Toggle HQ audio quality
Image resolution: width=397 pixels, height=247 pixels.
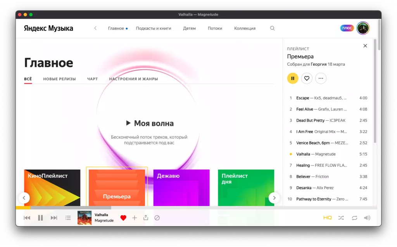point(327,218)
